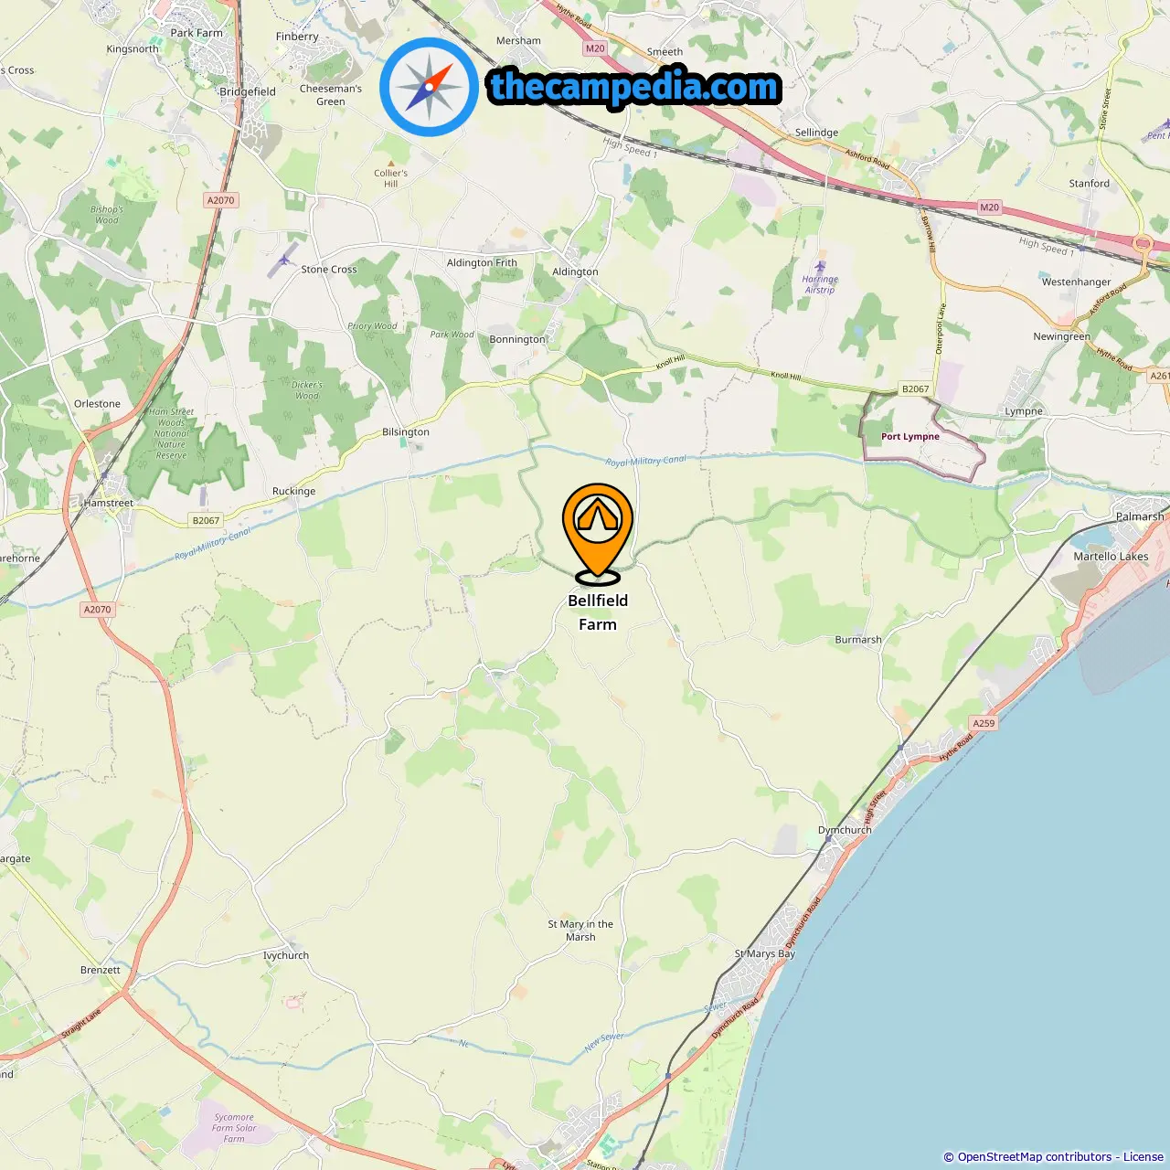
Task: Click the Harringe Airstrip airplane icon
Action: coord(820,268)
